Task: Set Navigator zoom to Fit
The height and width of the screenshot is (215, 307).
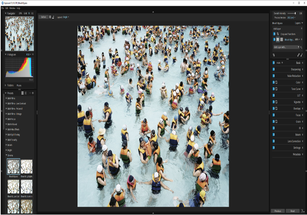Action: [x=29, y=13]
